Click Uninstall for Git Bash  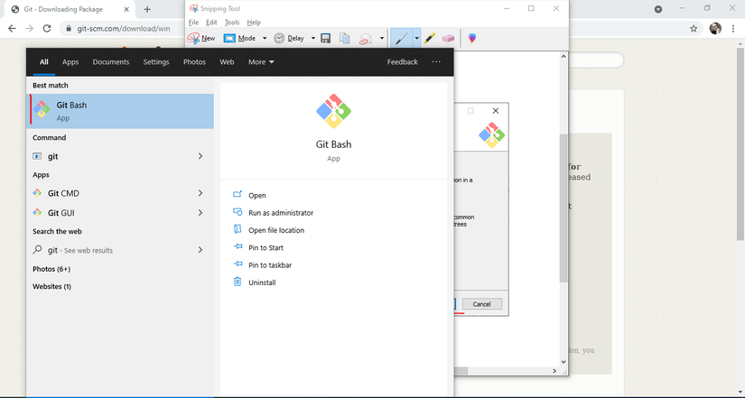pos(262,282)
